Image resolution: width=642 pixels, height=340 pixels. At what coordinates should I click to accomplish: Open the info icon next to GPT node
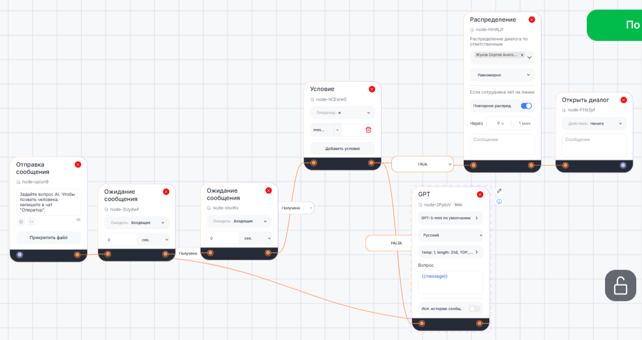pyautogui.click(x=499, y=201)
